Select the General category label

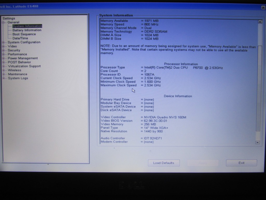tap(13, 22)
